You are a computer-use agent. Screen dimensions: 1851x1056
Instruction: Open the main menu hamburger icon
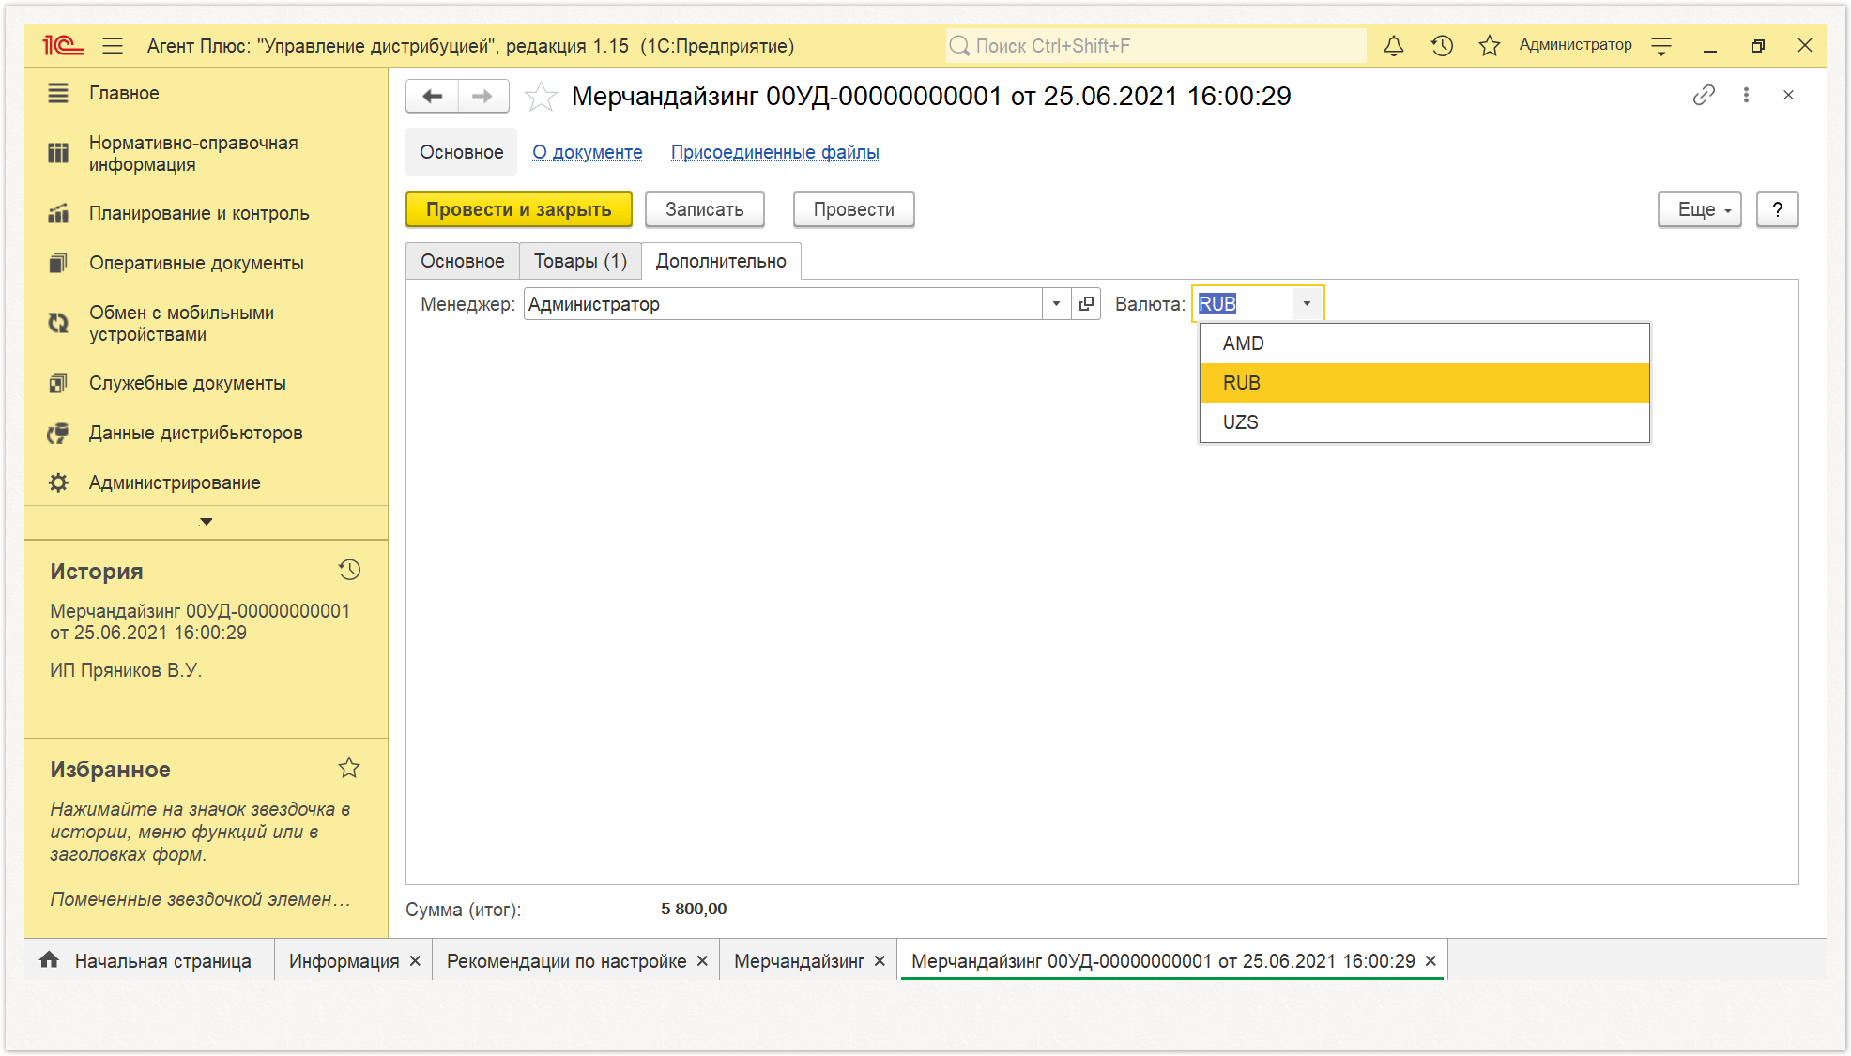click(113, 45)
